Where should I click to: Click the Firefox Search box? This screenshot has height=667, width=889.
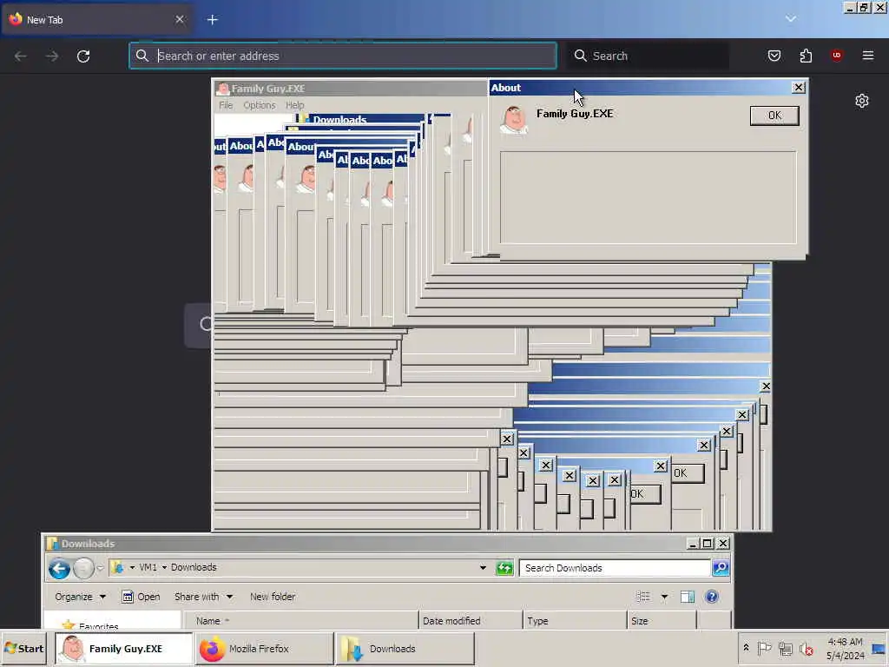(x=649, y=56)
